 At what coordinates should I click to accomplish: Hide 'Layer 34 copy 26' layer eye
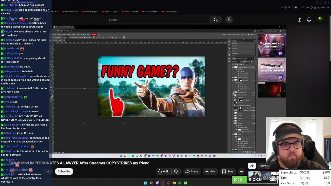233,78
